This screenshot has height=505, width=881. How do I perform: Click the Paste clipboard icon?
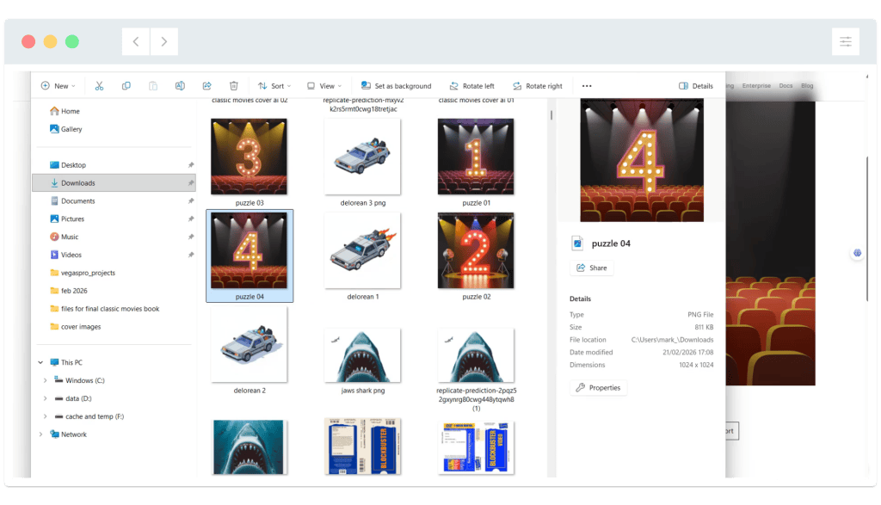coord(153,86)
